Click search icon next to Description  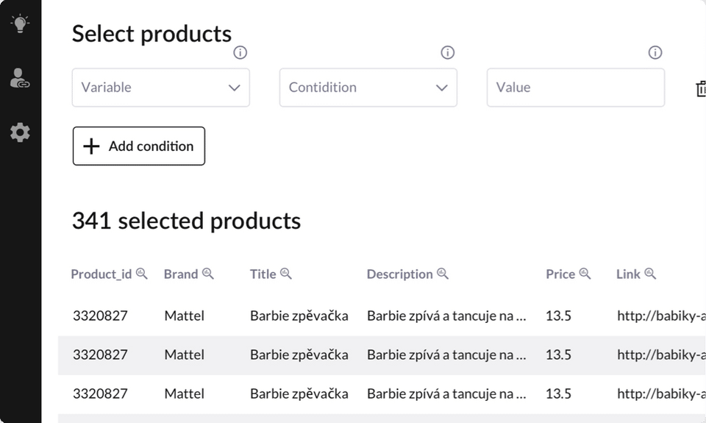click(443, 274)
